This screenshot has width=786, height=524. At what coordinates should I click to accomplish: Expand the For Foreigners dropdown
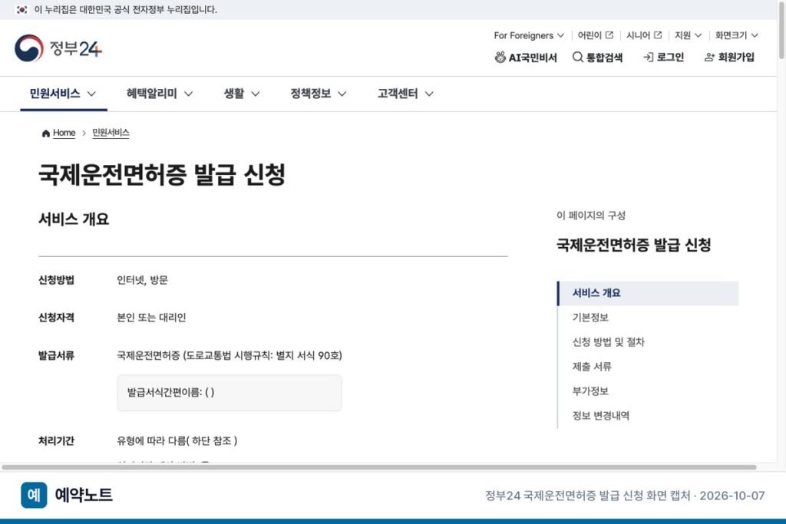click(x=529, y=35)
